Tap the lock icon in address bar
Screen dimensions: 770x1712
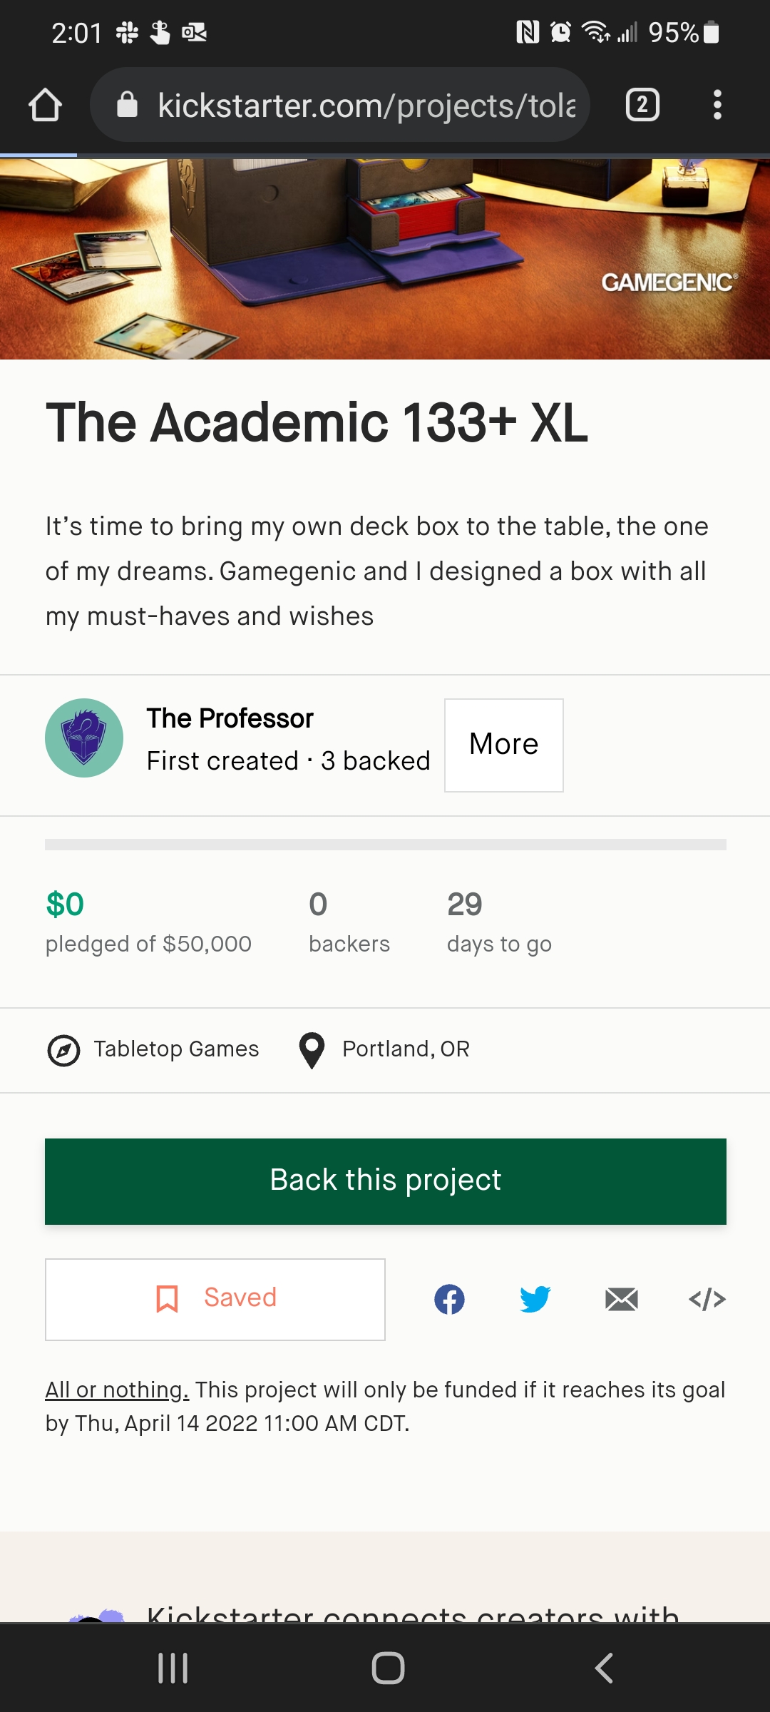click(127, 105)
